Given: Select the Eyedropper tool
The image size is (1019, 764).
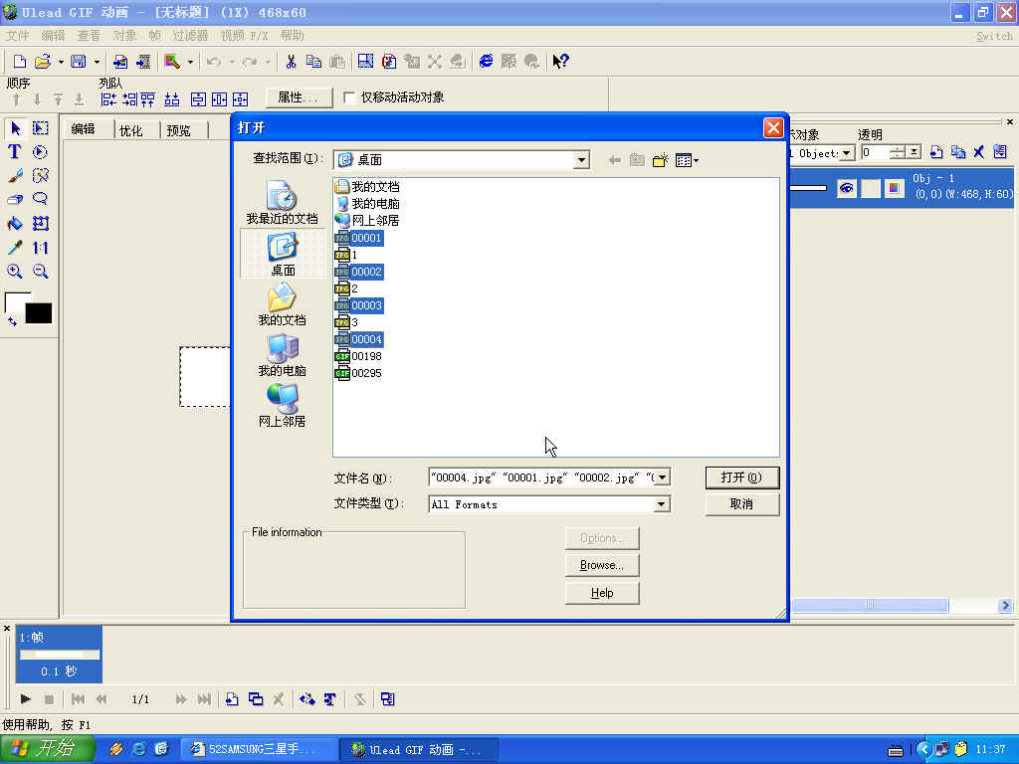Looking at the screenshot, I should (x=14, y=248).
